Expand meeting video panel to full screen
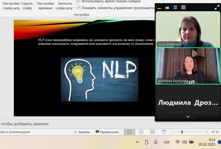This screenshot has height=149, width=221. click(x=217, y=8)
